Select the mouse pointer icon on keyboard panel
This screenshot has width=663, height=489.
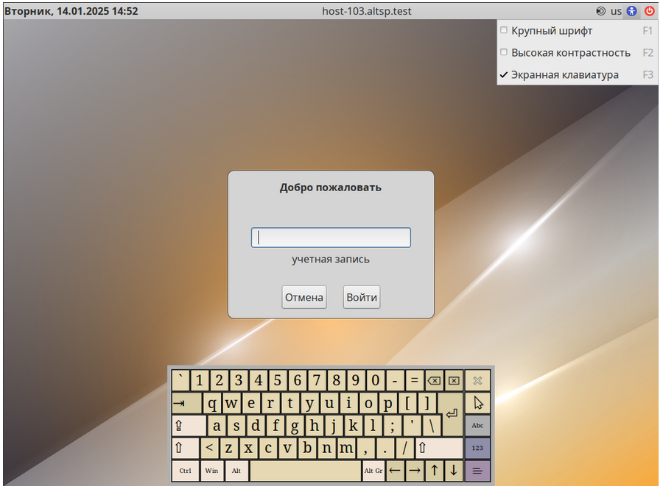tap(478, 403)
